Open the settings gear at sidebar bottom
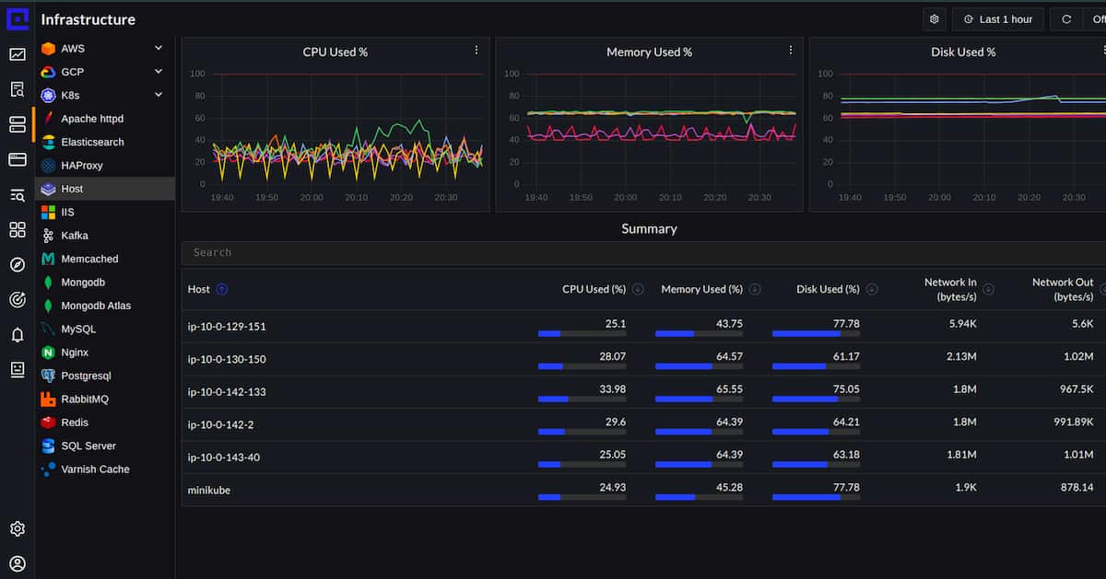The width and height of the screenshot is (1106, 579). click(17, 528)
